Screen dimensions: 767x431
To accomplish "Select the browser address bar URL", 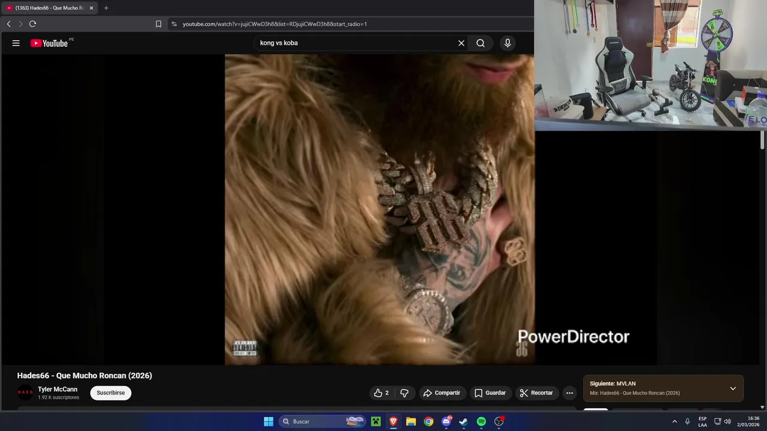I will 275,24.
